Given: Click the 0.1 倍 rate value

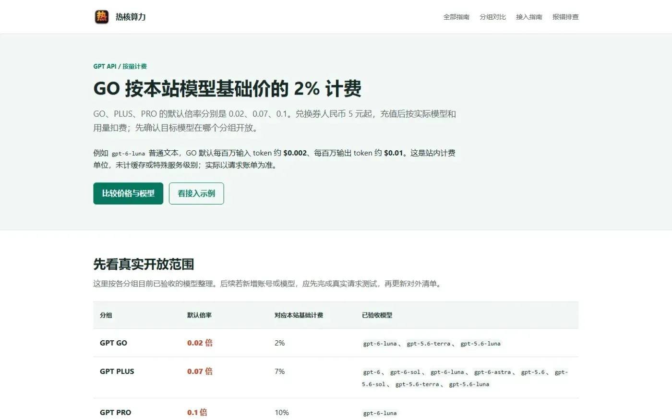Looking at the screenshot, I should (197, 412).
